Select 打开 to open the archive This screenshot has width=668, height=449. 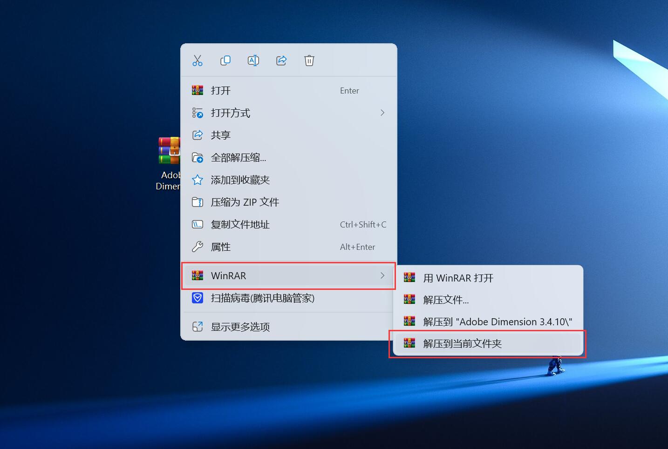click(221, 91)
